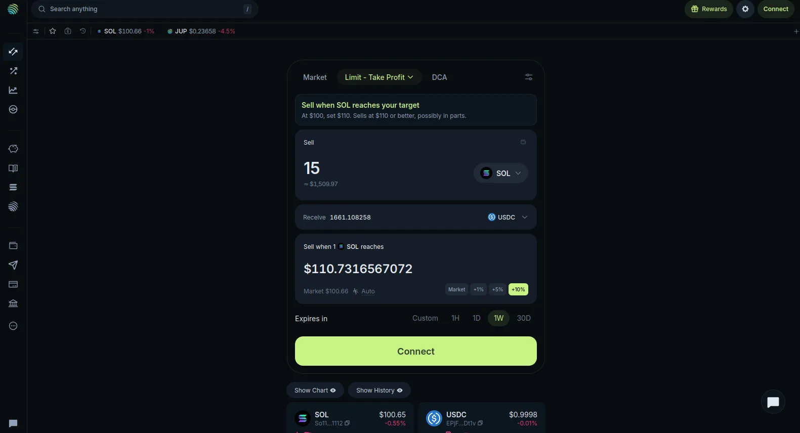Screen dimensions: 800x433
Task: Click the large green Connect button
Action: [416, 351]
